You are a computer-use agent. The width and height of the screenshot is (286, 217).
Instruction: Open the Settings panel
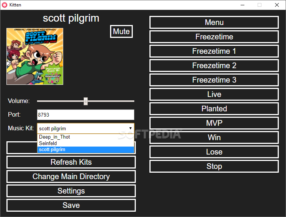pyautogui.click(x=71, y=191)
